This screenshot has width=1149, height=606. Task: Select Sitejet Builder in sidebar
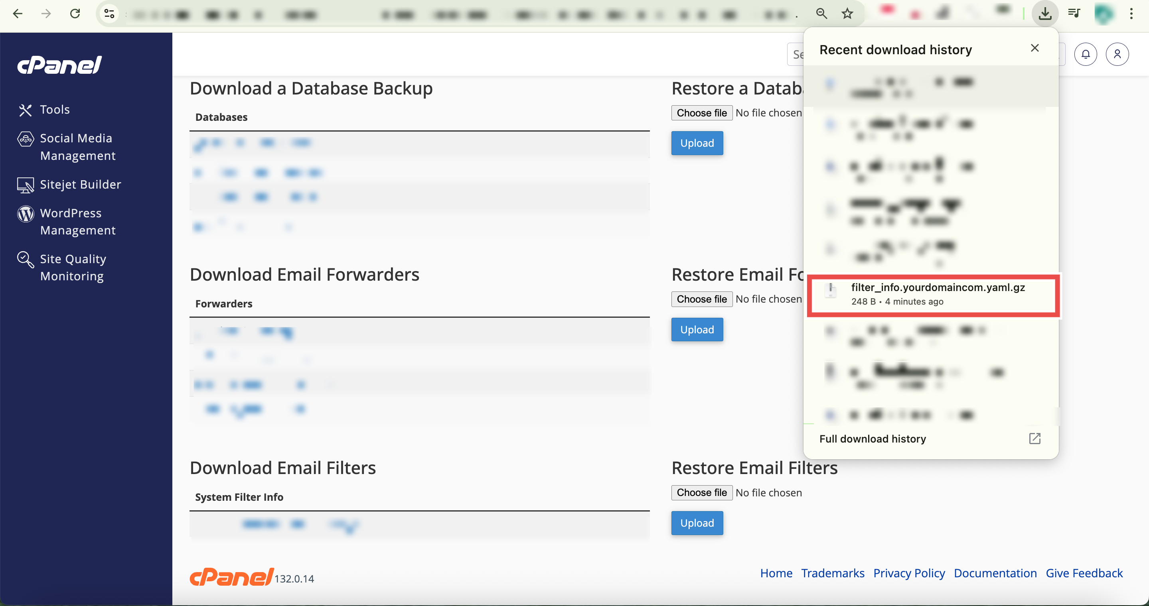(80, 185)
